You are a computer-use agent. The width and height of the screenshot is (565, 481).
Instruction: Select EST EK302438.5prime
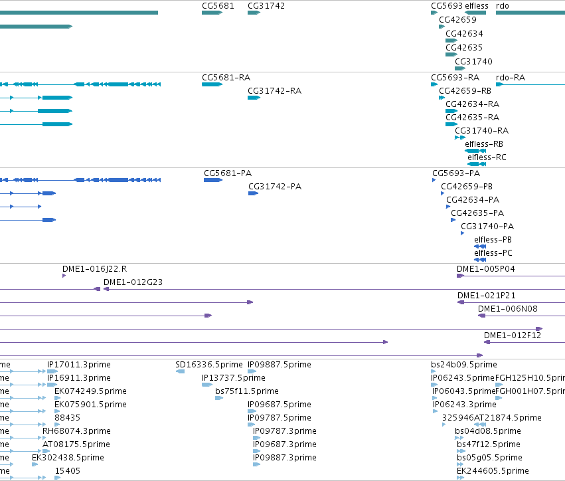pyautogui.click(x=68, y=458)
